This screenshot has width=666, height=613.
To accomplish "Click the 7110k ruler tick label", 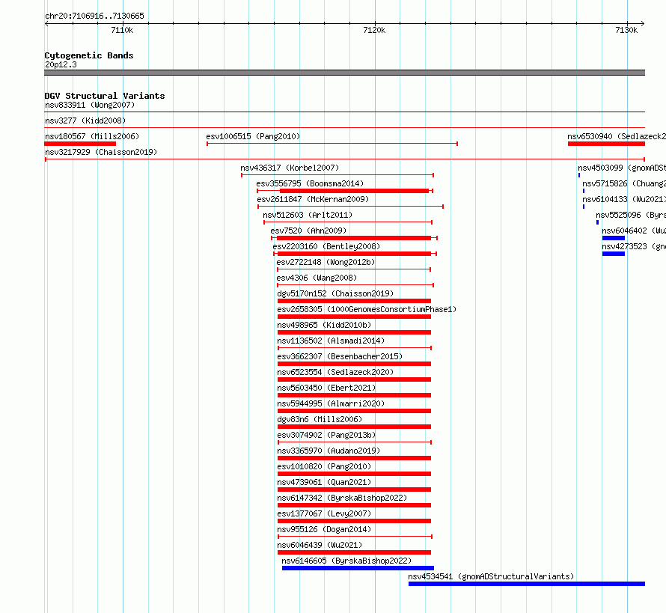I will click(122, 30).
